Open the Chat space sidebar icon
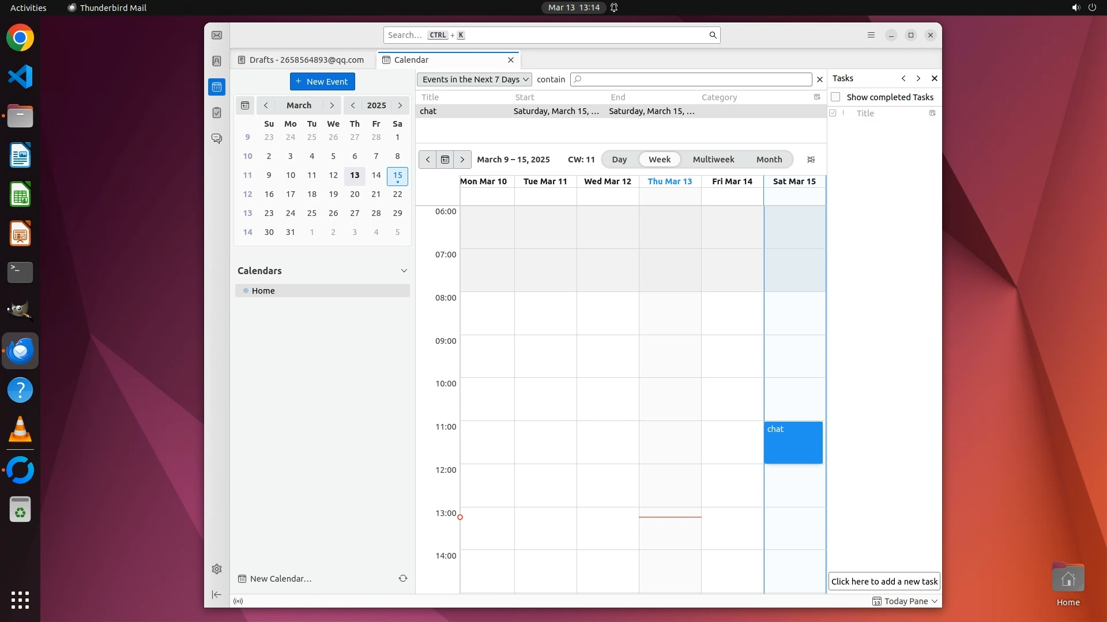This screenshot has height=622, width=1107. point(217,139)
